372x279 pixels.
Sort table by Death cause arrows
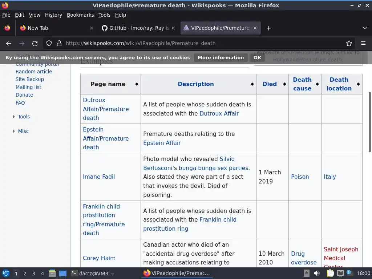(x=317, y=84)
